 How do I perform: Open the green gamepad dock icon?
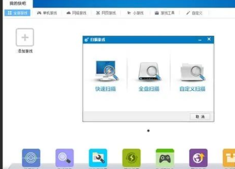tap(165, 158)
